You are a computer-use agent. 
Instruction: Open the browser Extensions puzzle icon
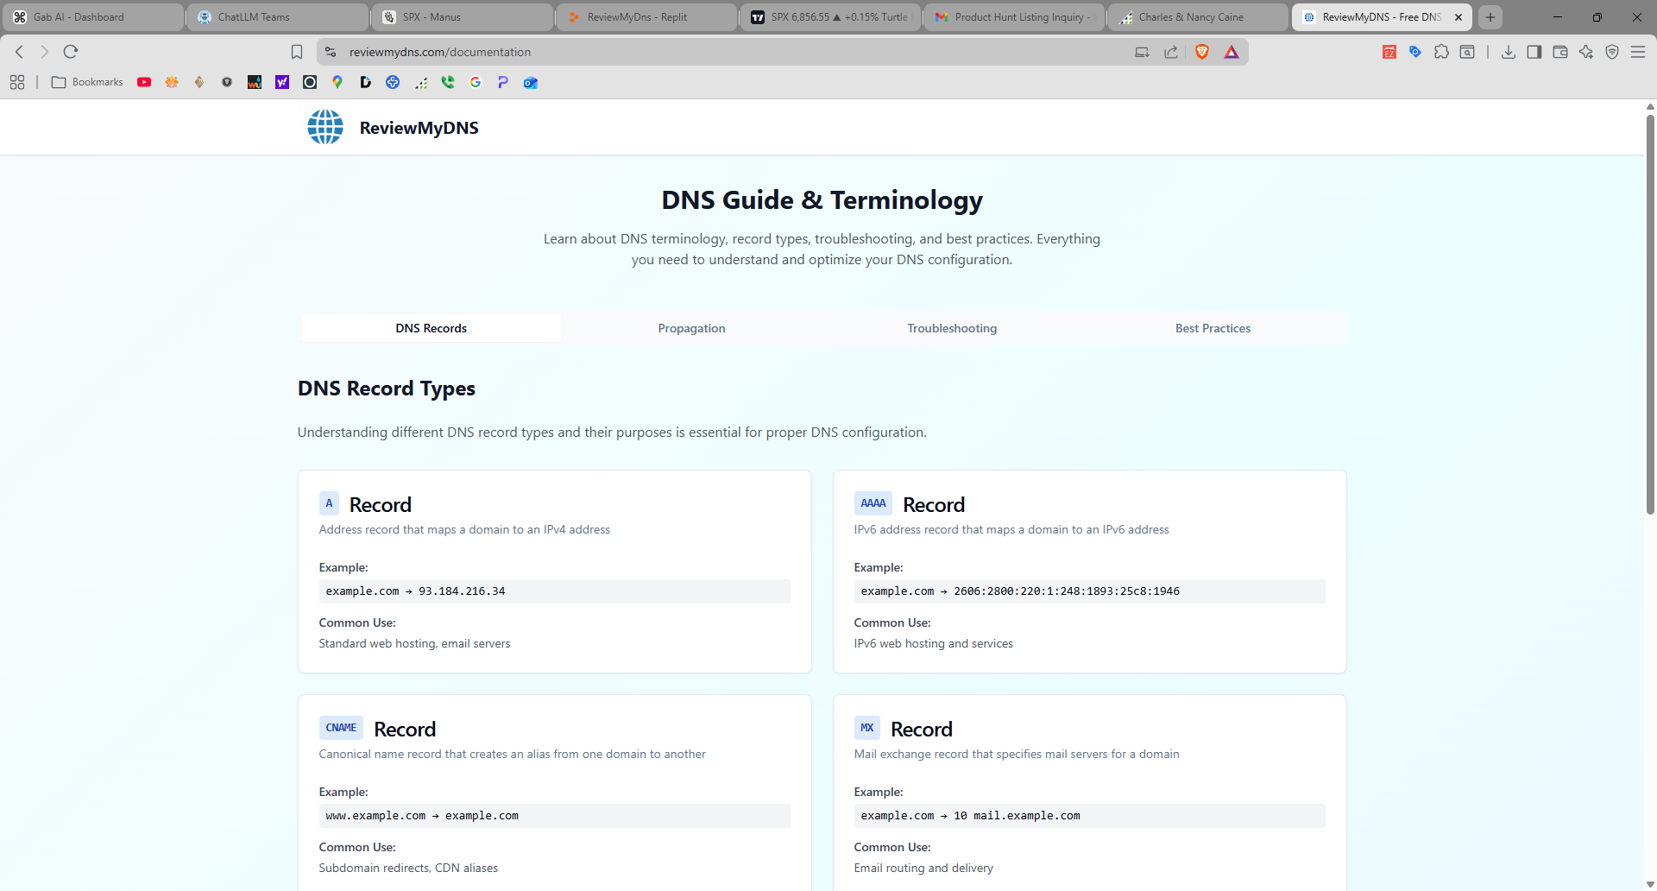point(1442,52)
